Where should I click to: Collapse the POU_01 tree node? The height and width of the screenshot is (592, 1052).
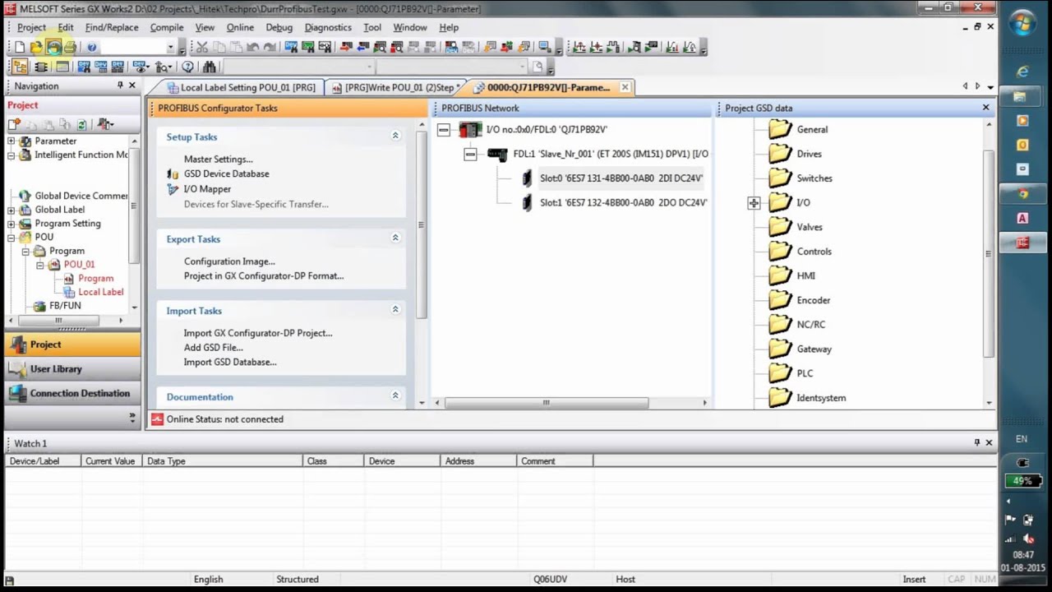39,265
